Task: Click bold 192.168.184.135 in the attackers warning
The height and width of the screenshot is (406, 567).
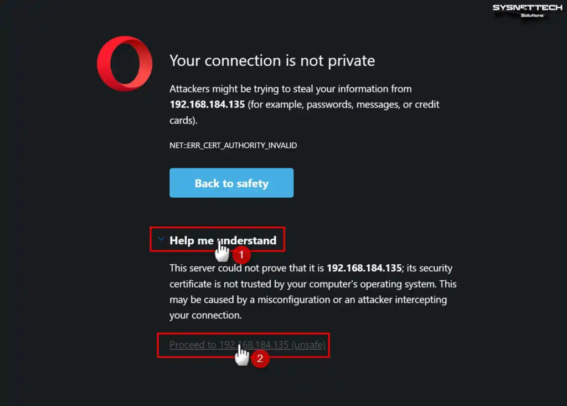Action: [207, 105]
